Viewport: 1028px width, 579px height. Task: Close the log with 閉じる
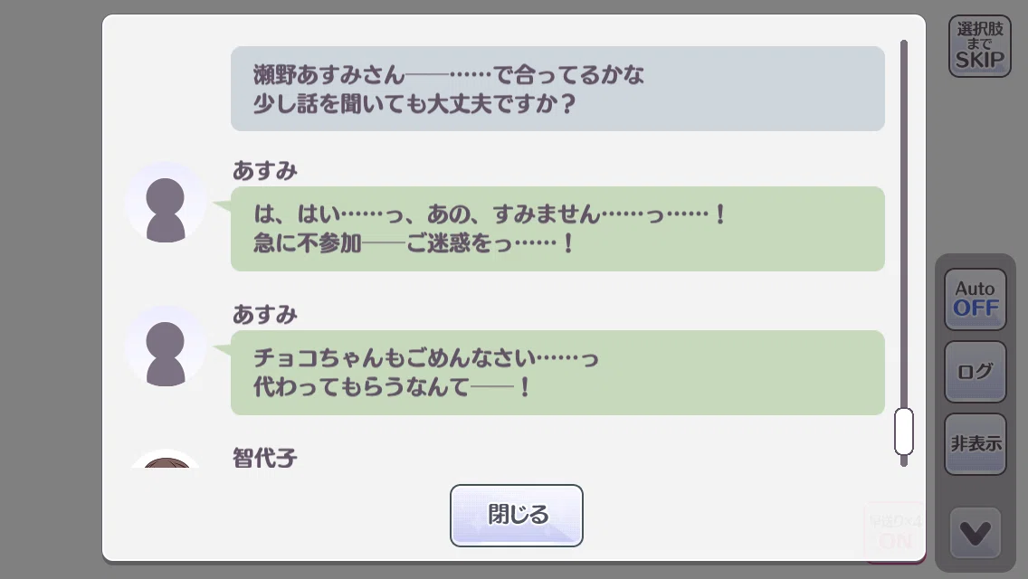click(x=516, y=516)
